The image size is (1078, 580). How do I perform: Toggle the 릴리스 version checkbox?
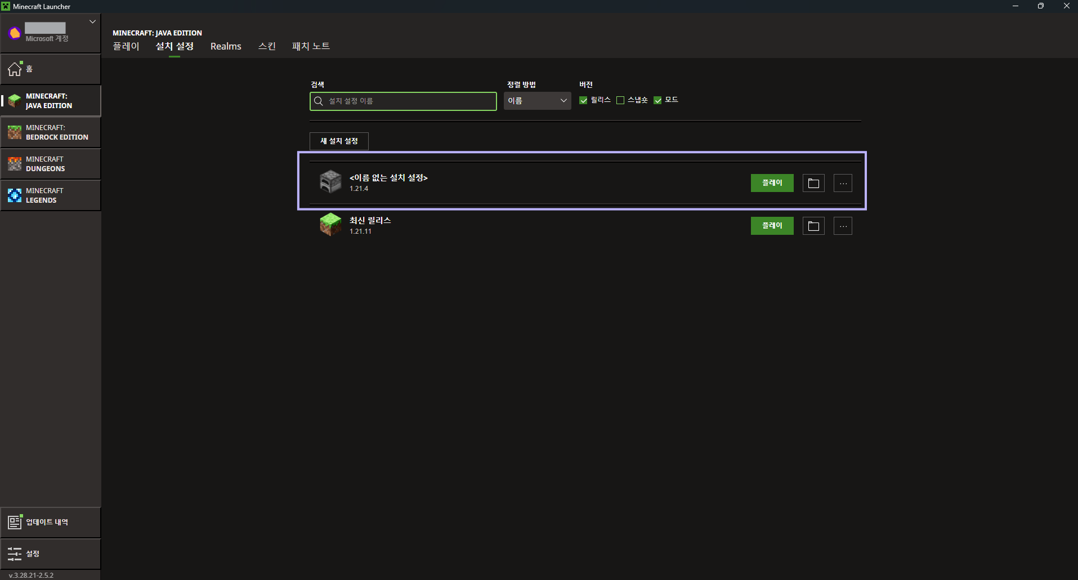click(583, 100)
